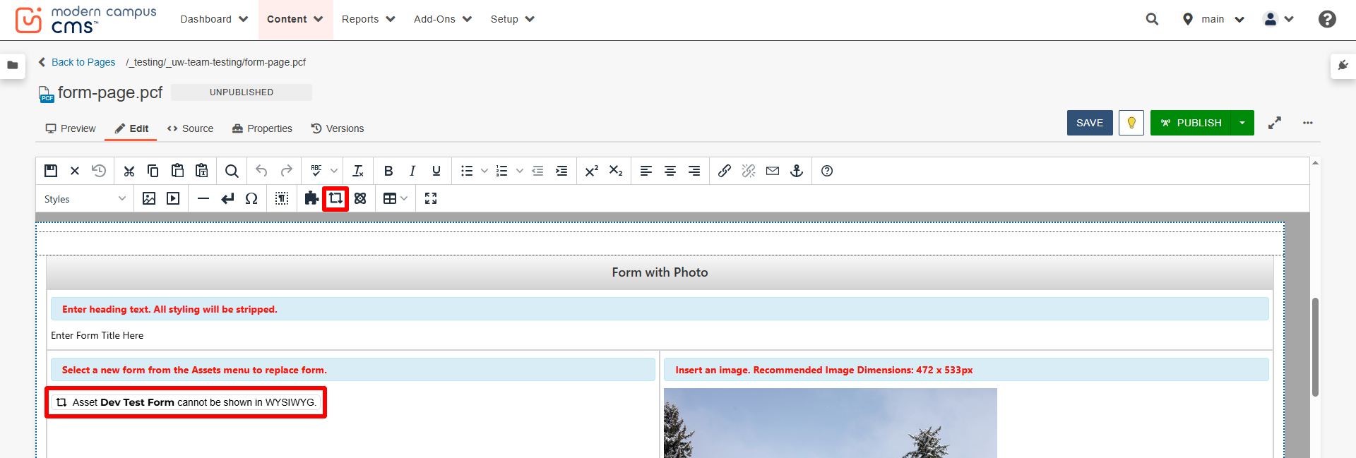Open editor help question mark icon
This screenshot has height=458, width=1356.
pyautogui.click(x=827, y=171)
